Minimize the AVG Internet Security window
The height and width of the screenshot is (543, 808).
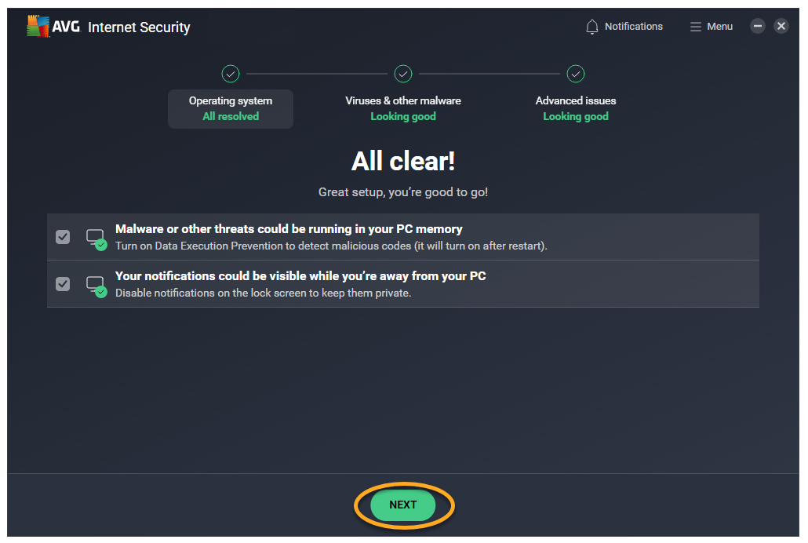(758, 26)
